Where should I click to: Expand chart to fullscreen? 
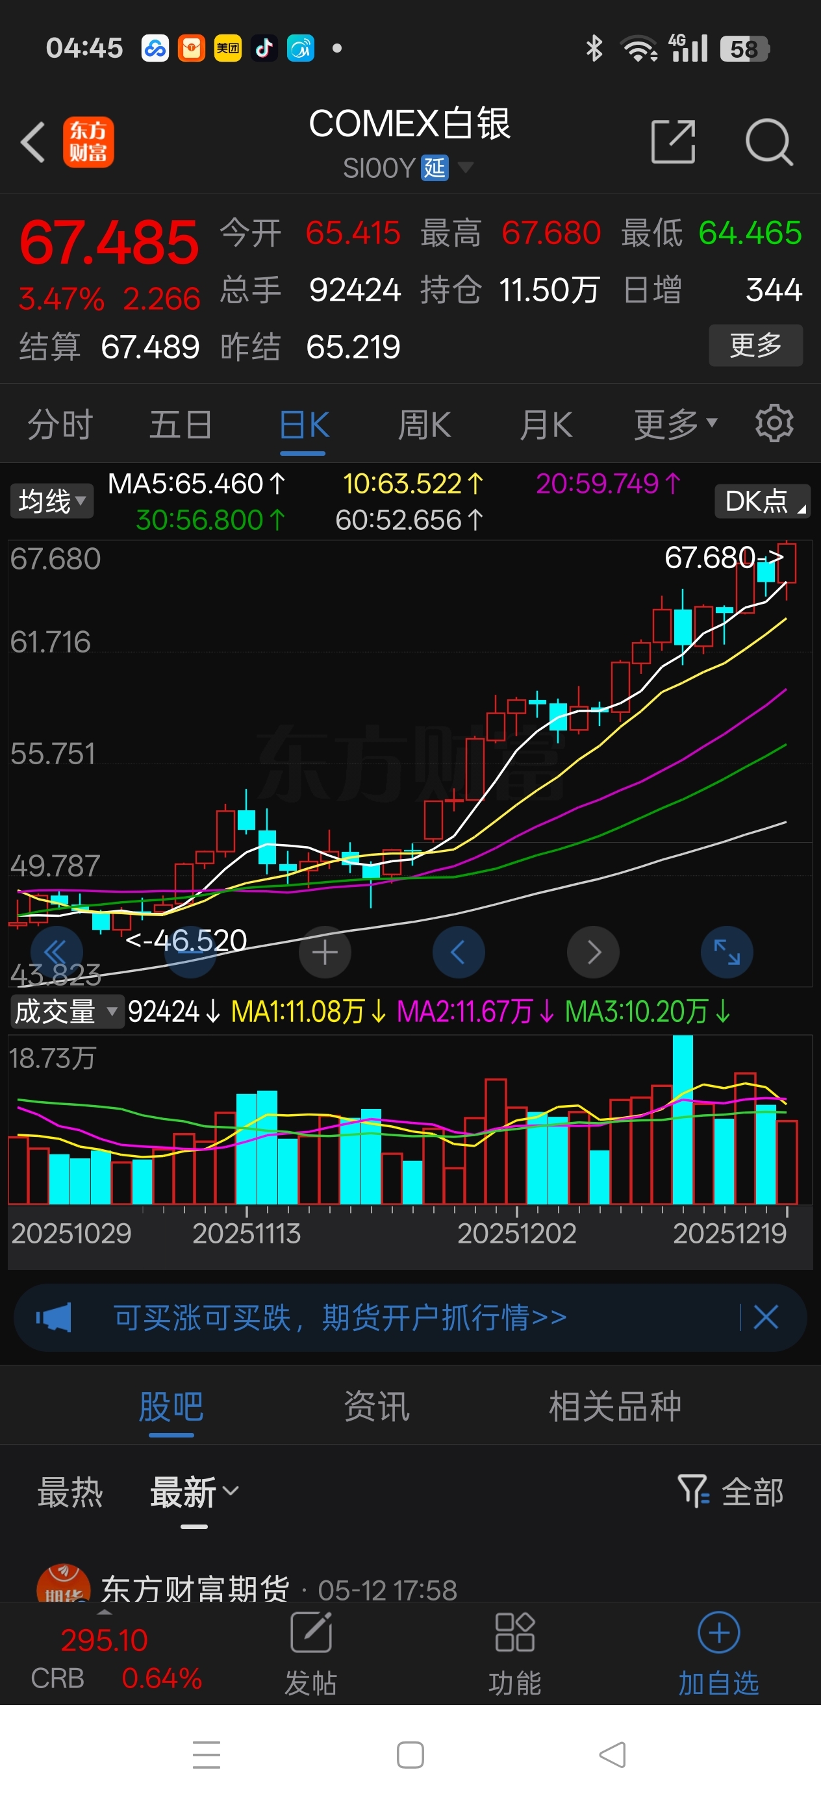coord(727,952)
